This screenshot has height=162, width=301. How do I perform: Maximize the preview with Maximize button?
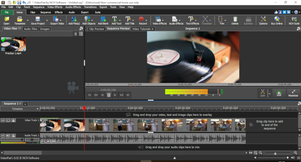[x=293, y=93]
